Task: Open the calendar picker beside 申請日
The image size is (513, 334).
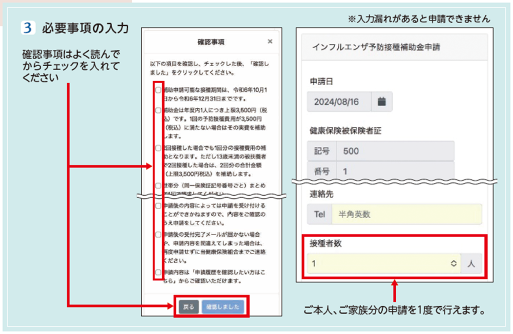Action: [382, 102]
